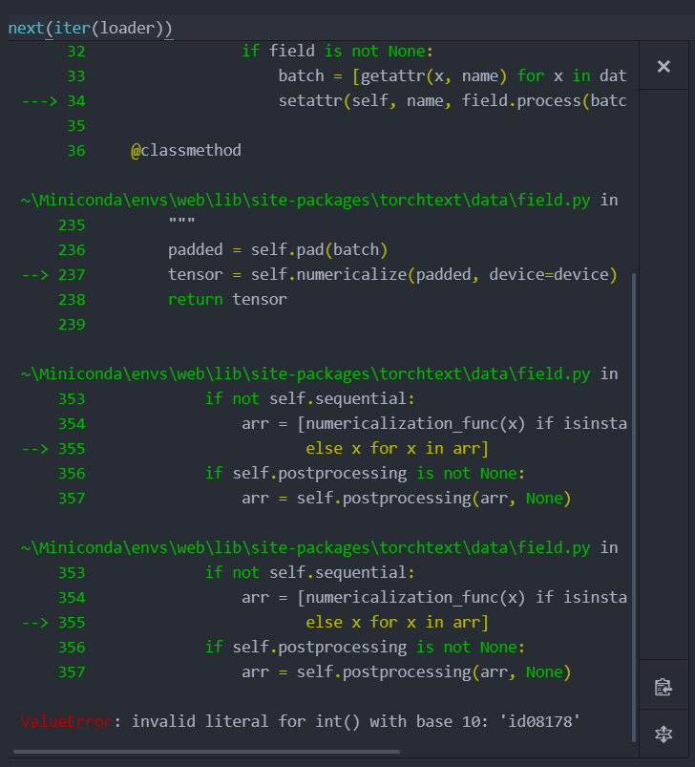The image size is (695, 767).
Task: Click the first torchtext field.py path line
Action: click(x=319, y=200)
